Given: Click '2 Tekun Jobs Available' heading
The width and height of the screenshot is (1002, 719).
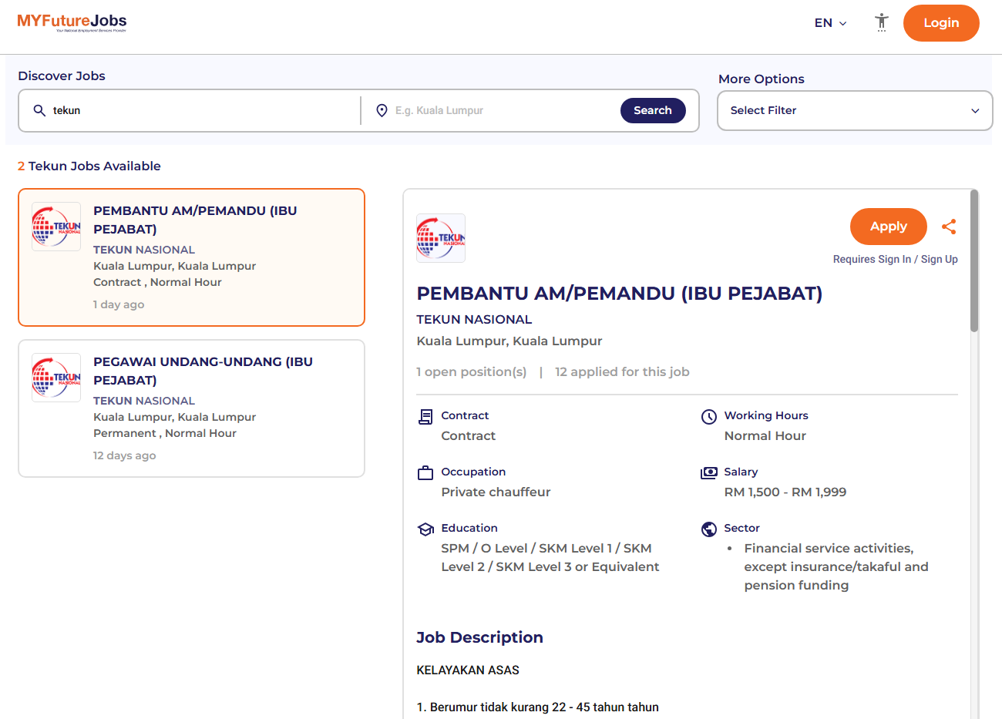Looking at the screenshot, I should (x=89, y=166).
